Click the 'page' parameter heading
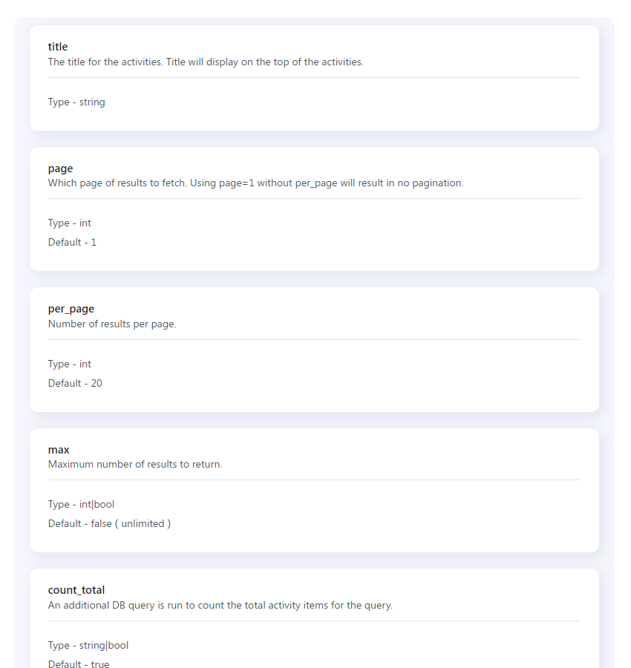Screen dimensions: 631x668 tap(60, 168)
